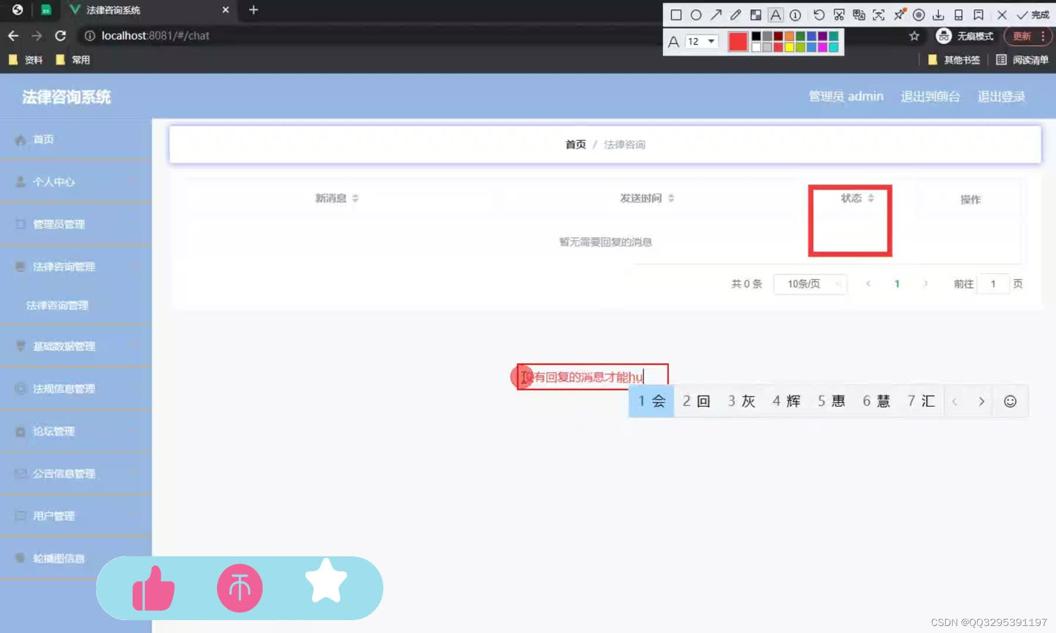The width and height of the screenshot is (1056, 633).
Task: Select the text annotation tool
Action: (776, 15)
